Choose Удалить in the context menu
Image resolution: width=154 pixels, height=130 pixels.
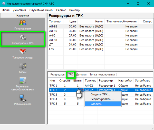(x=96, y=104)
